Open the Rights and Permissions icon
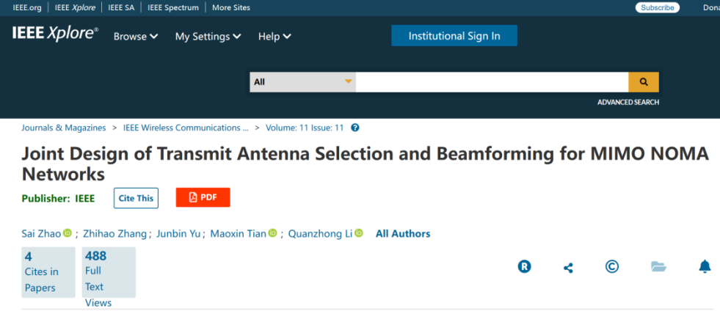This screenshot has width=720, height=311. [524, 267]
